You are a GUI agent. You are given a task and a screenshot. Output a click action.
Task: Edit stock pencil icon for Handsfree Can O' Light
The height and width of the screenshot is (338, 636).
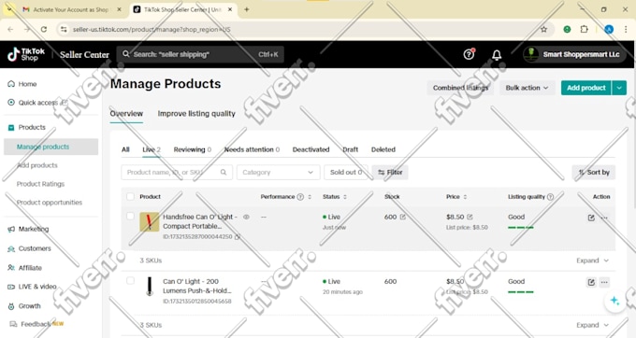[x=403, y=217]
